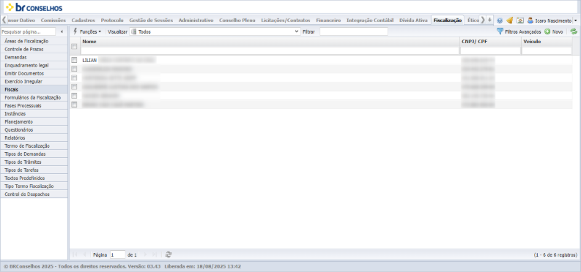Go to last page arrow
This screenshot has height=272, width=581.
[155, 254]
